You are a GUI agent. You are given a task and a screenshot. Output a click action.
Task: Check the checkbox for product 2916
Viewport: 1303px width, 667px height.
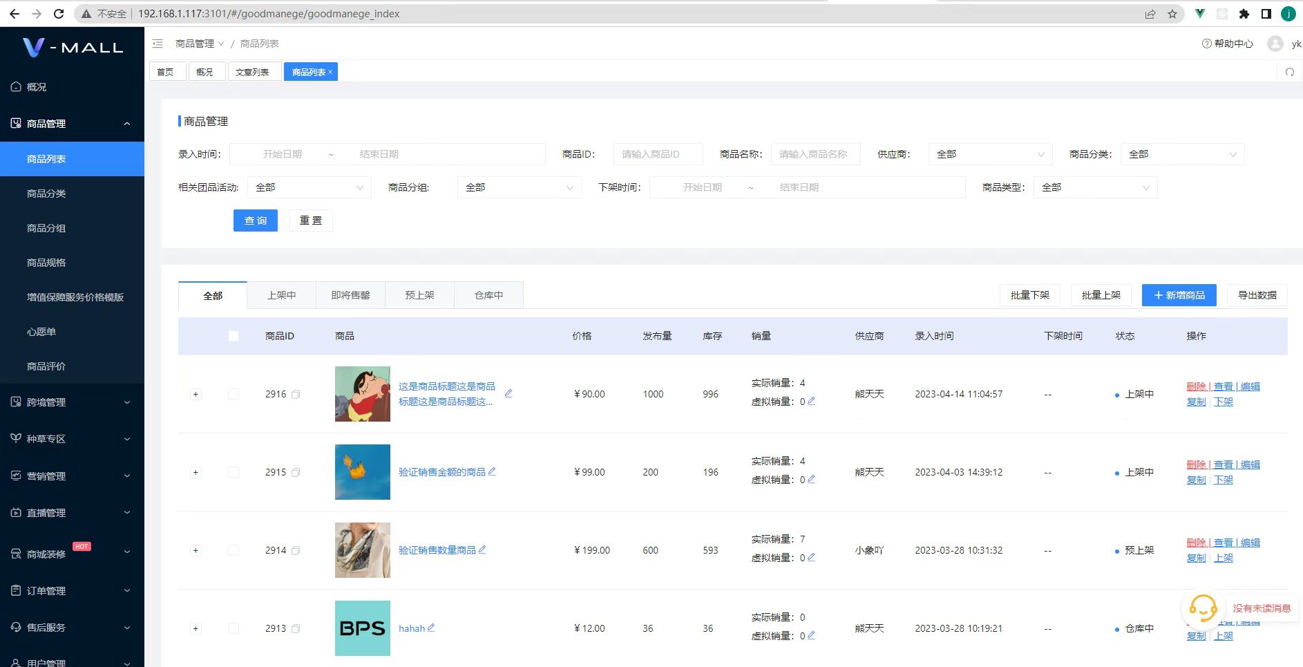(234, 394)
